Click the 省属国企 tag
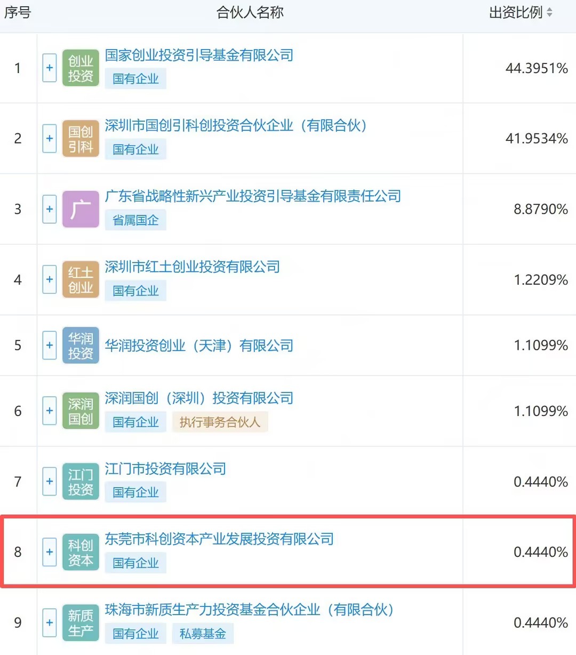The width and height of the screenshot is (576, 655). [x=135, y=220]
